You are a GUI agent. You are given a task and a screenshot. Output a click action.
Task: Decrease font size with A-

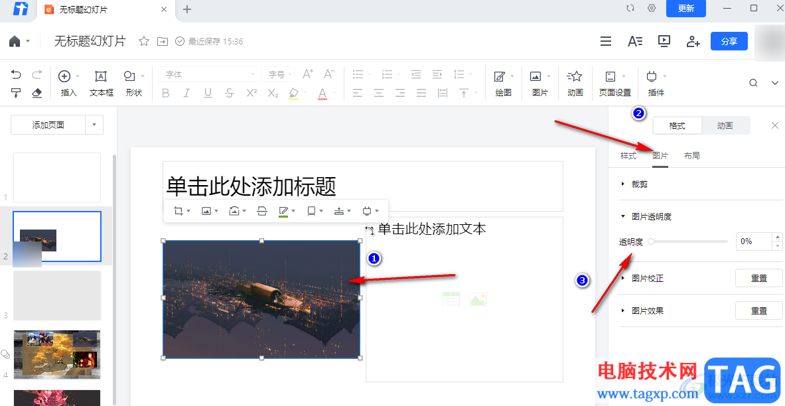click(328, 74)
